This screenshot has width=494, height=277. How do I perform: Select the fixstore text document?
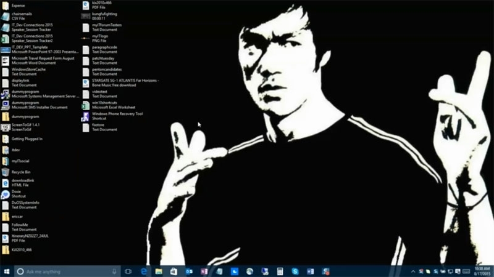[99, 127]
